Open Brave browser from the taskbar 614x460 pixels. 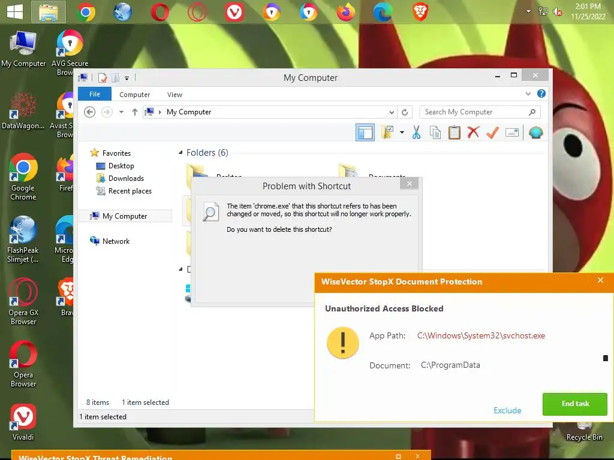click(x=420, y=12)
